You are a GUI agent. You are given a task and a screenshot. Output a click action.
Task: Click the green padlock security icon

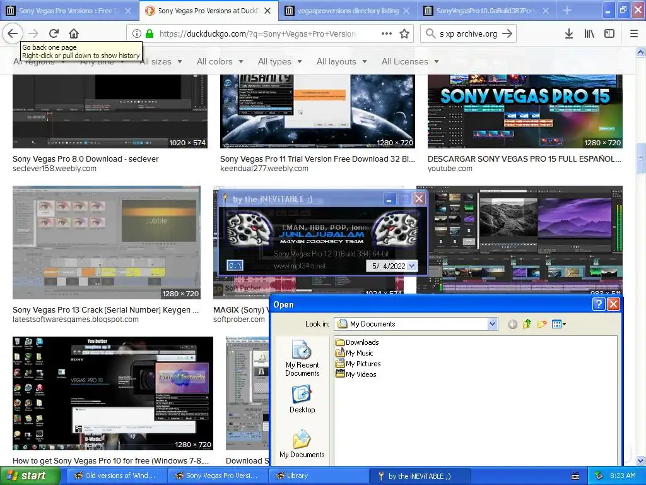point(150,33)
